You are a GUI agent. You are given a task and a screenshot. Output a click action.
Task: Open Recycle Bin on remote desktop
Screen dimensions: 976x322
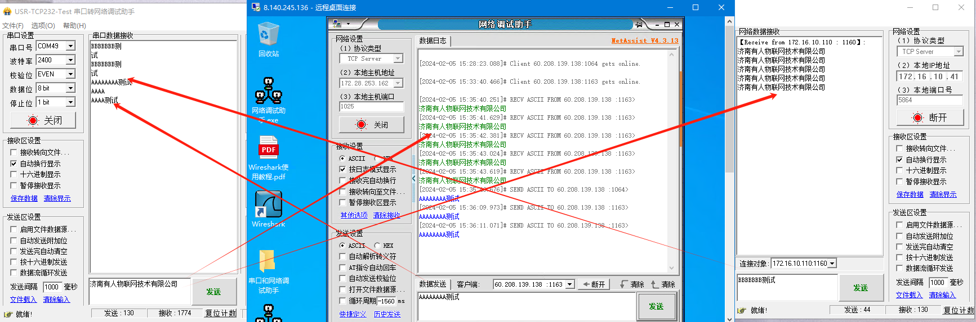(269, 39)
